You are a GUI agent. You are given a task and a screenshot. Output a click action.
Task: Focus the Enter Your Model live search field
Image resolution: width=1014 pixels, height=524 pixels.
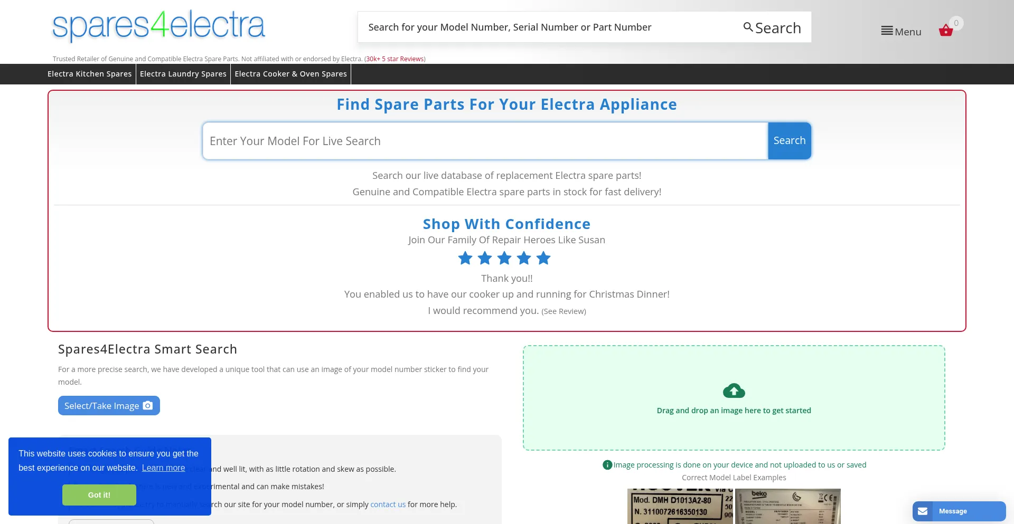click(485, 141)
